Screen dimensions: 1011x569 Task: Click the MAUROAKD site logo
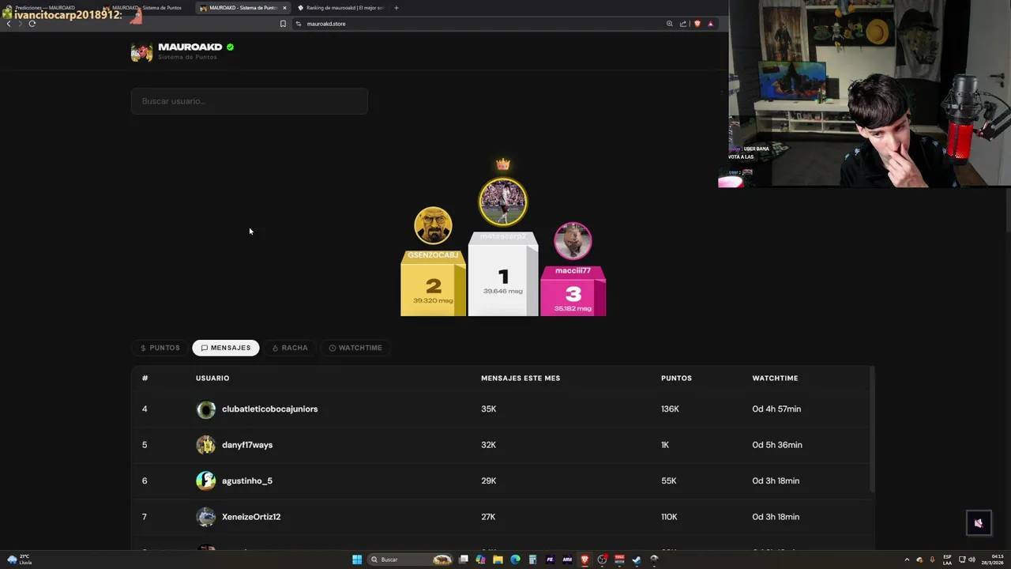(x=141, y=52)
